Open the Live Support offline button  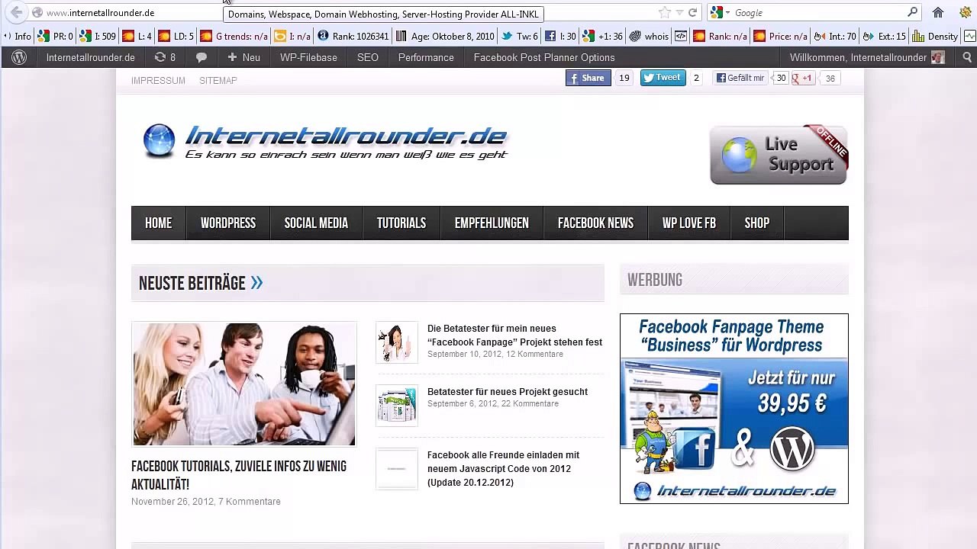(779, 154)
